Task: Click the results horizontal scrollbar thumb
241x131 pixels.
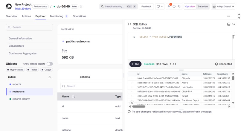Action: 139,106
